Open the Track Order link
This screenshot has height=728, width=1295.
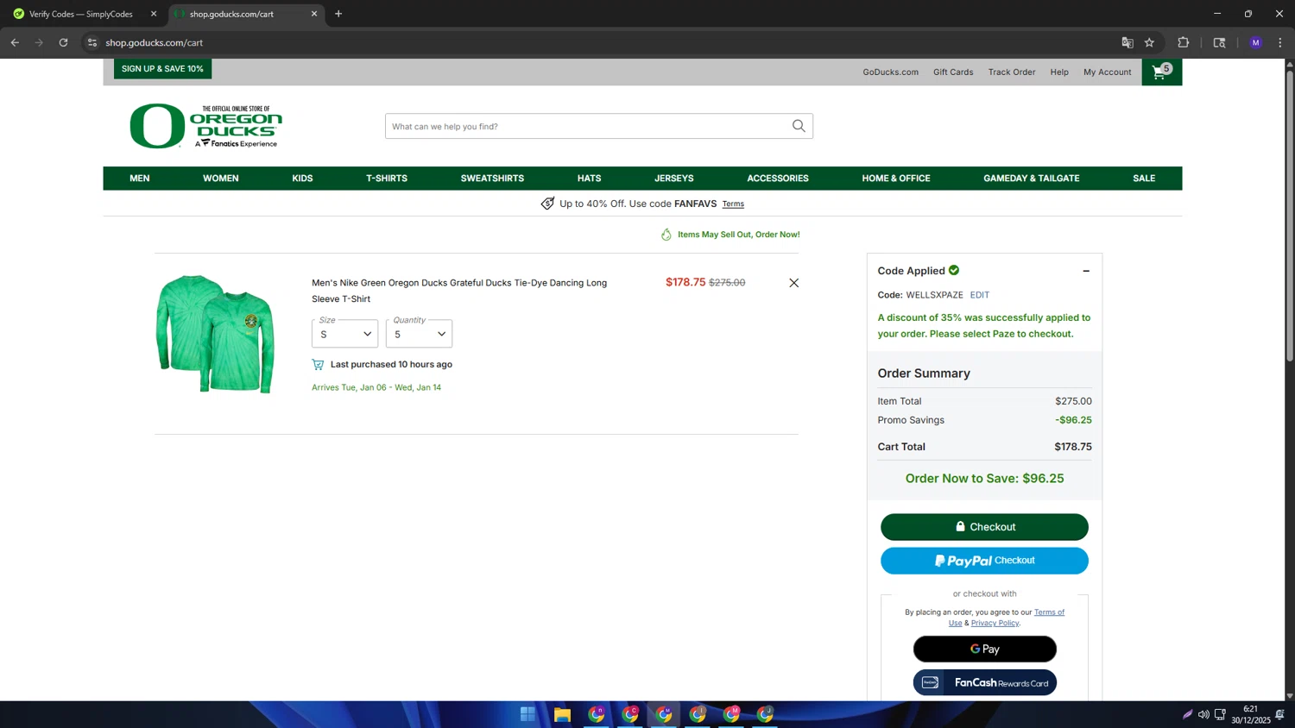point(1012,72)
